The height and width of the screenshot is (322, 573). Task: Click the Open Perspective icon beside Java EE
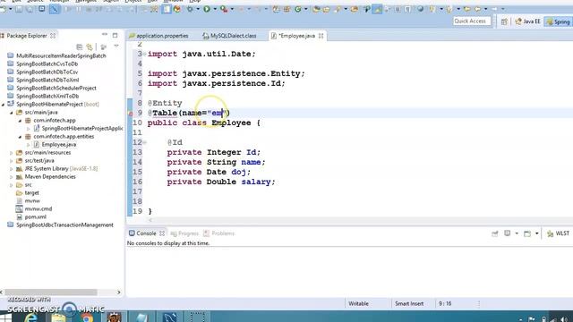[x=504, y=21]
